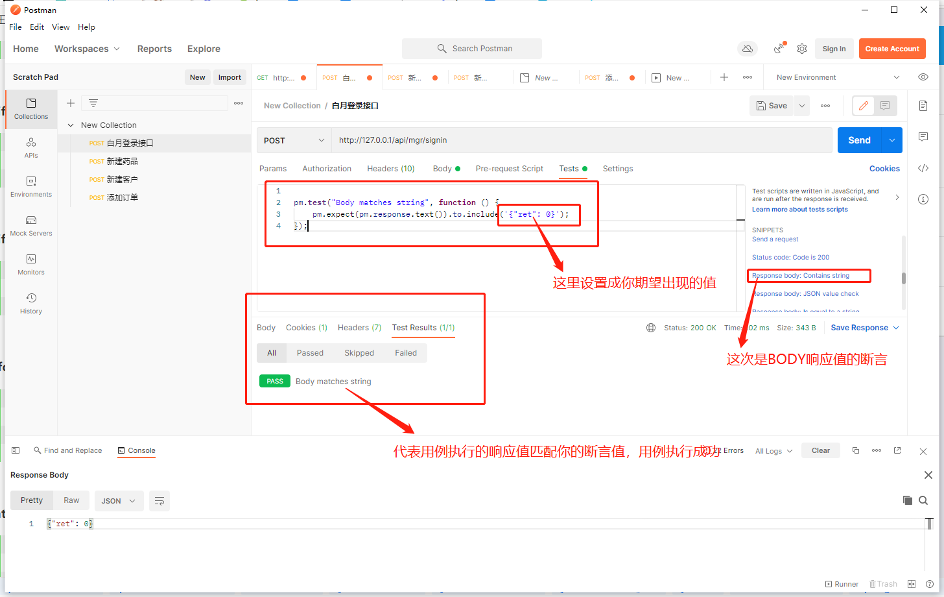Open the documentation icon in right sidebar

923,106
